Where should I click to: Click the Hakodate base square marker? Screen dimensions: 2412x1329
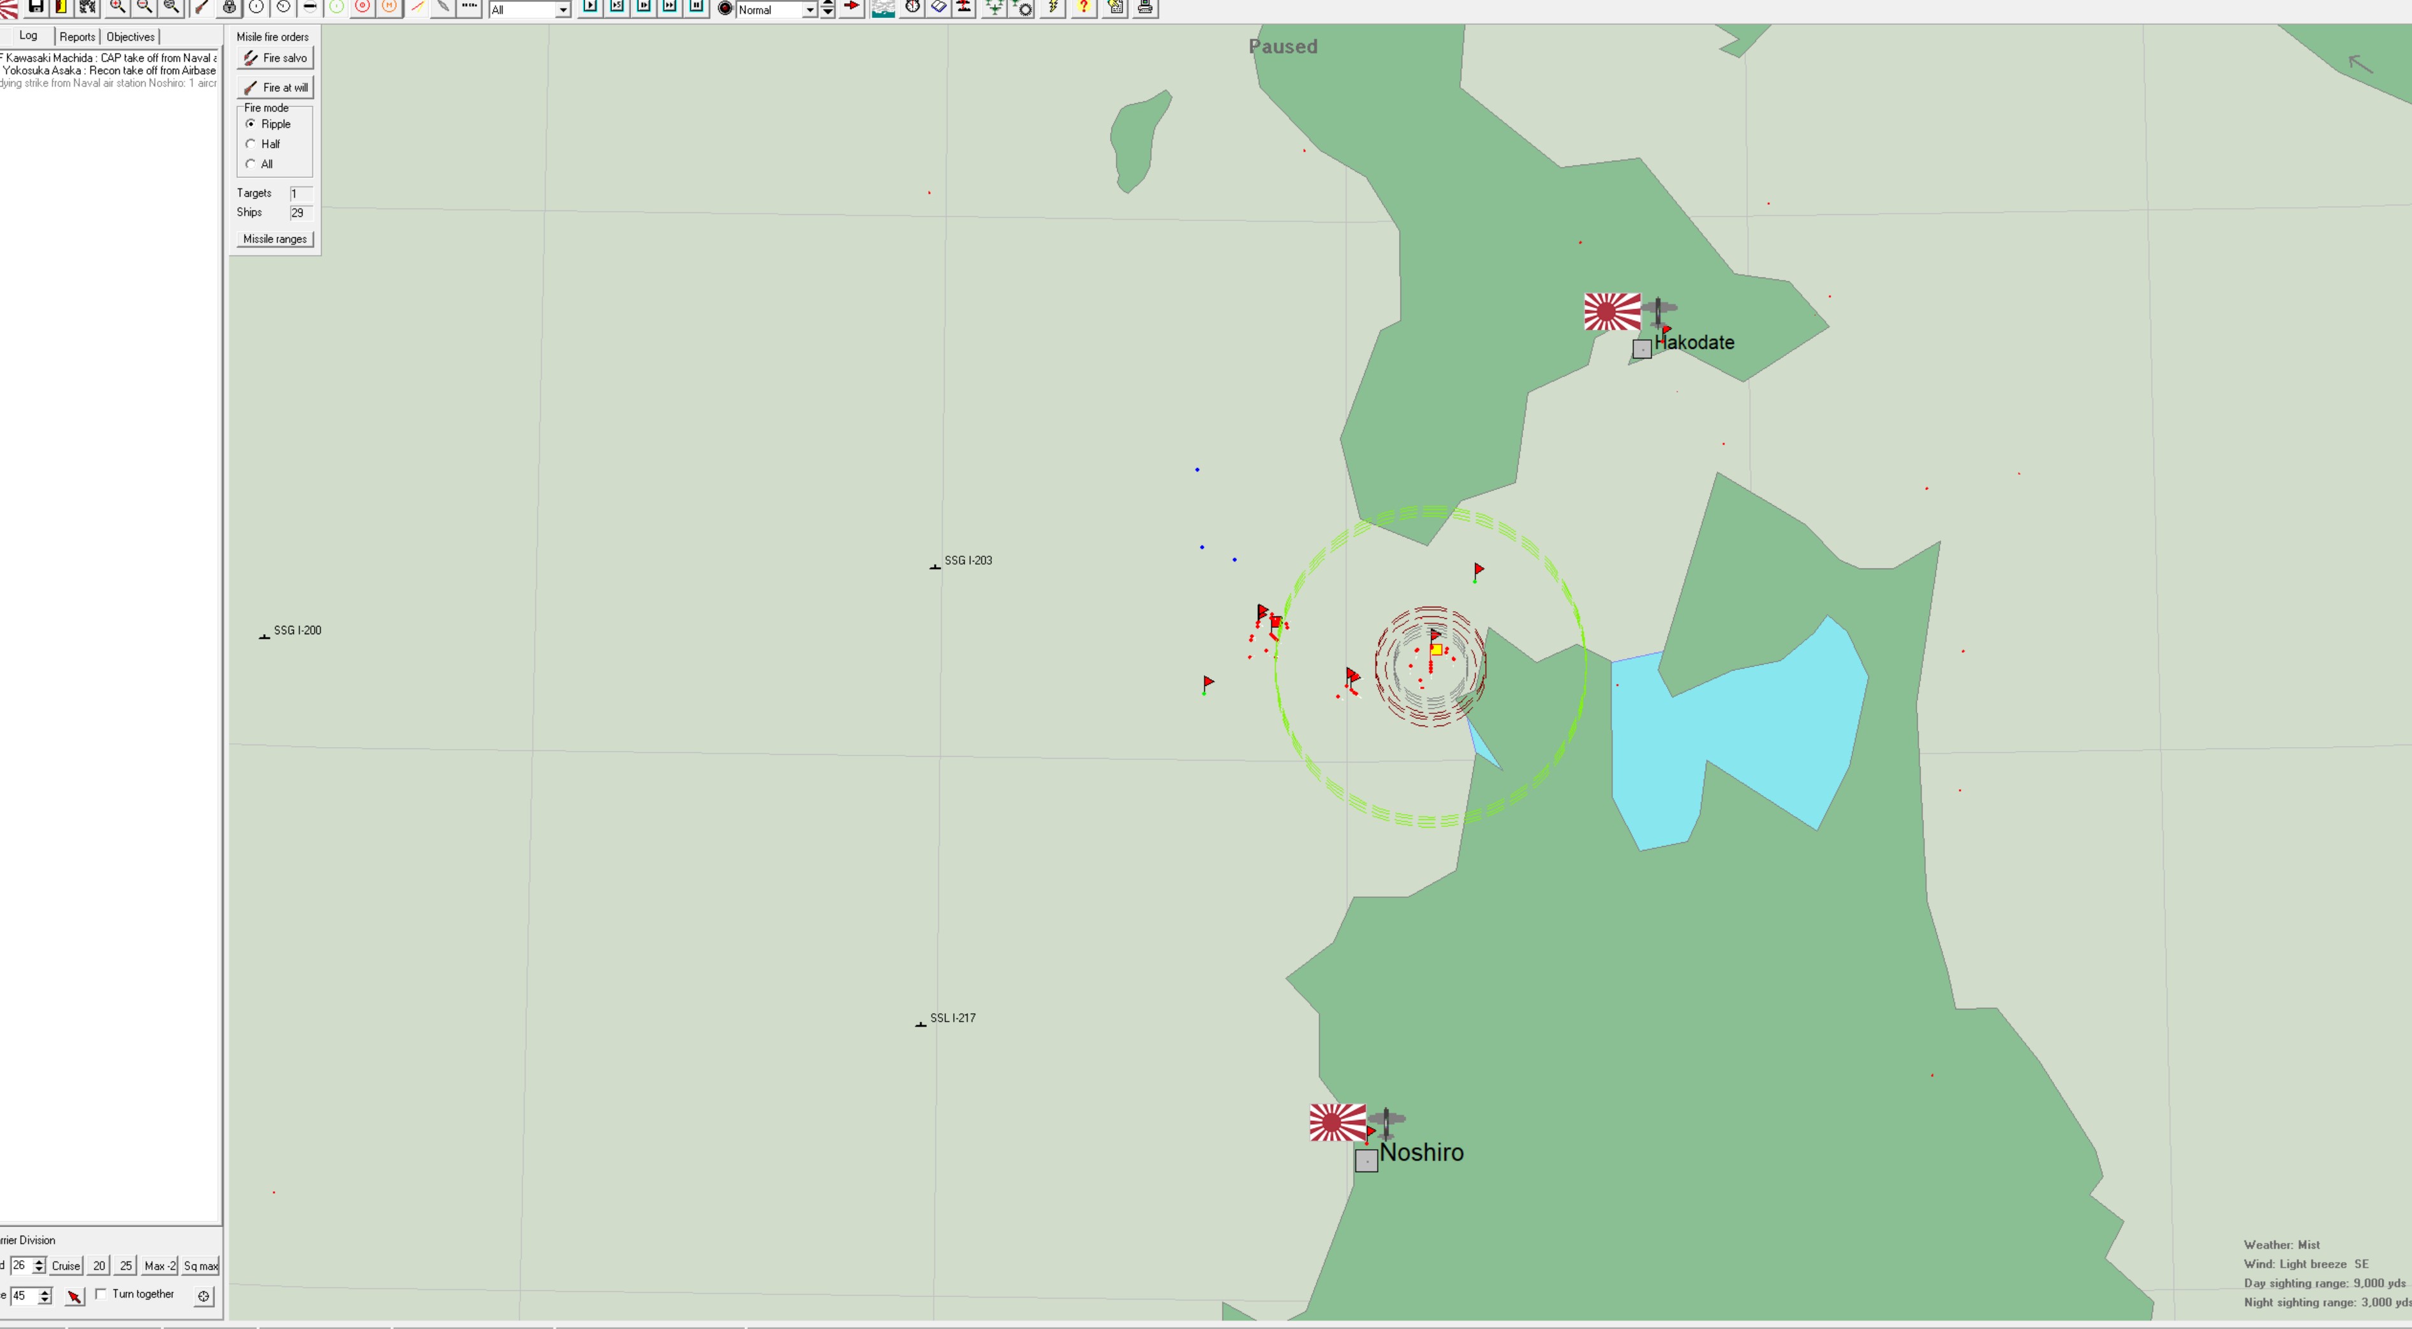click(x=1641, y=350)
